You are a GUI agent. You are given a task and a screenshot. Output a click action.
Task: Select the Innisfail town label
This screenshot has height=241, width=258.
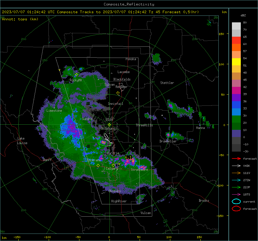(x=116, y=104)
